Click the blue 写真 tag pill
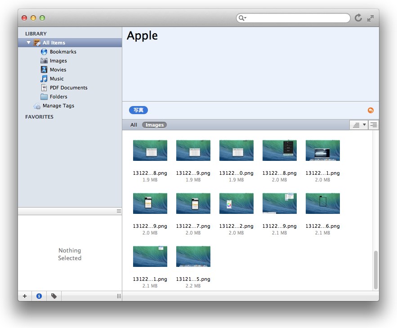Screen dimensions: 397x328 (x=138, y=110)
